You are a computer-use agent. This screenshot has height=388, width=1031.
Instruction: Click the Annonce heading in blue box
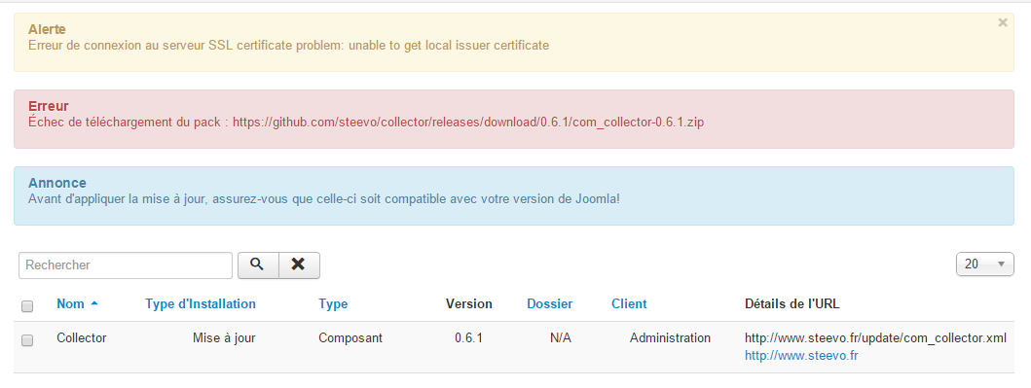(x=57, y=183)
